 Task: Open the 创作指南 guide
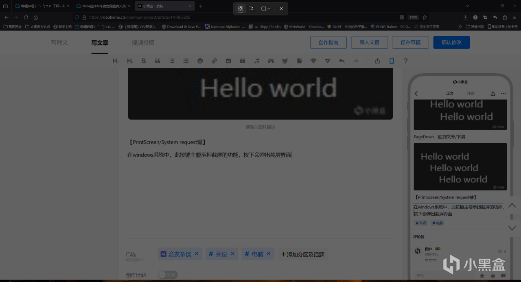[328, 42]
